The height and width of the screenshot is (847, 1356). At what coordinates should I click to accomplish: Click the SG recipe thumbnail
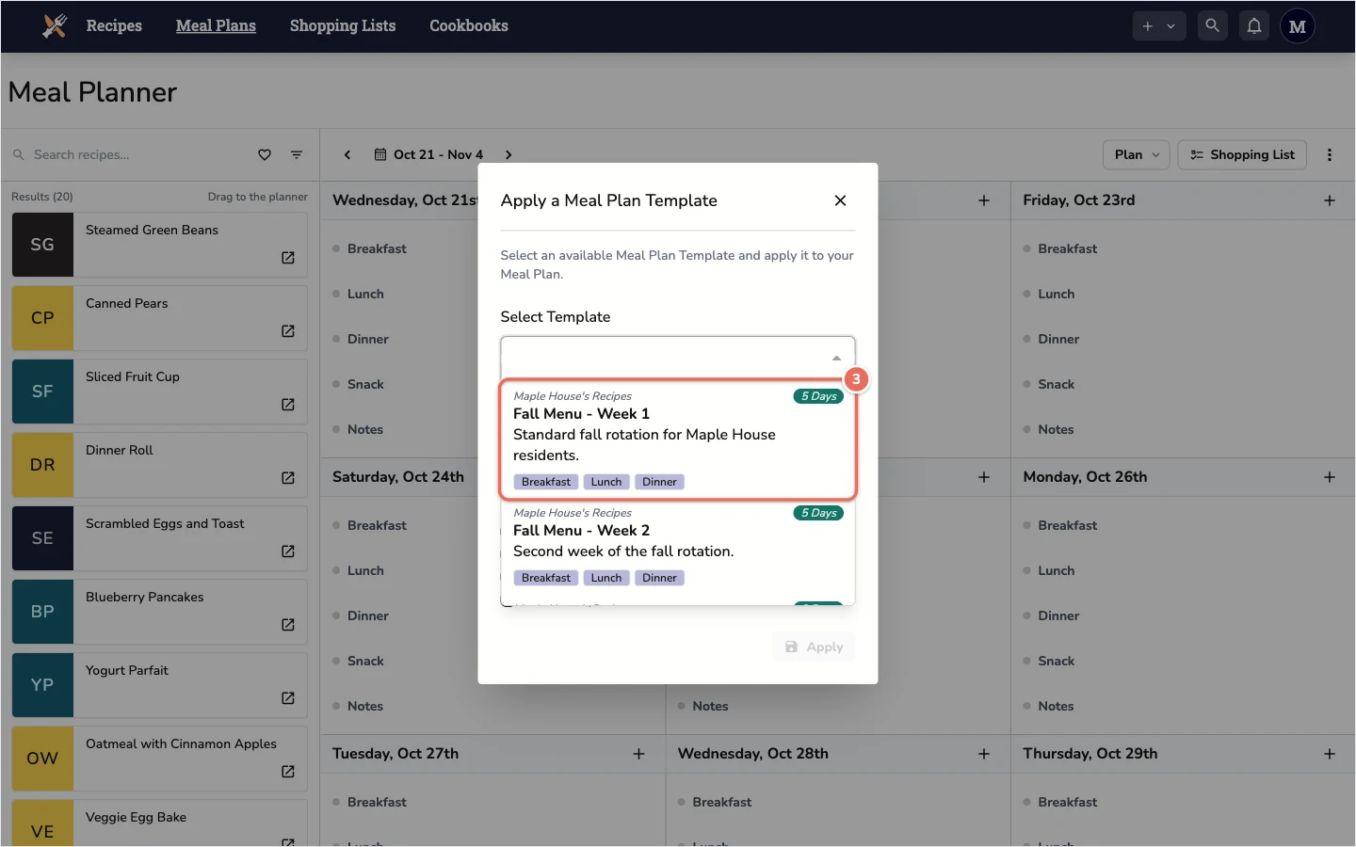click(x=42, y=245)
